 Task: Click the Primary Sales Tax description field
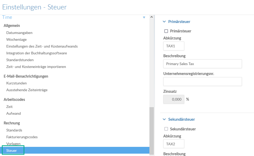point(202,64)
